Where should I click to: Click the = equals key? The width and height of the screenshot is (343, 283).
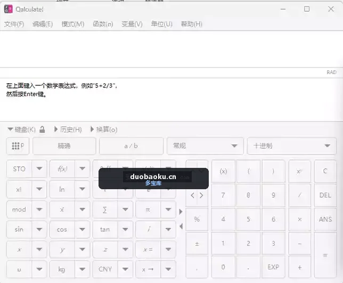(325, 255)
